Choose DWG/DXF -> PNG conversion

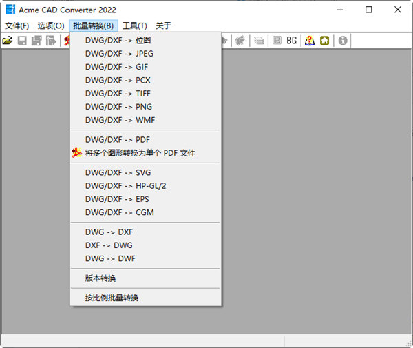(118, 107)
